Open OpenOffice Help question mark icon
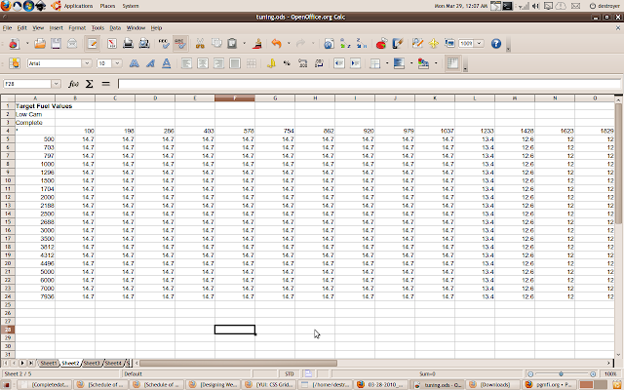 tap(495, 44)
